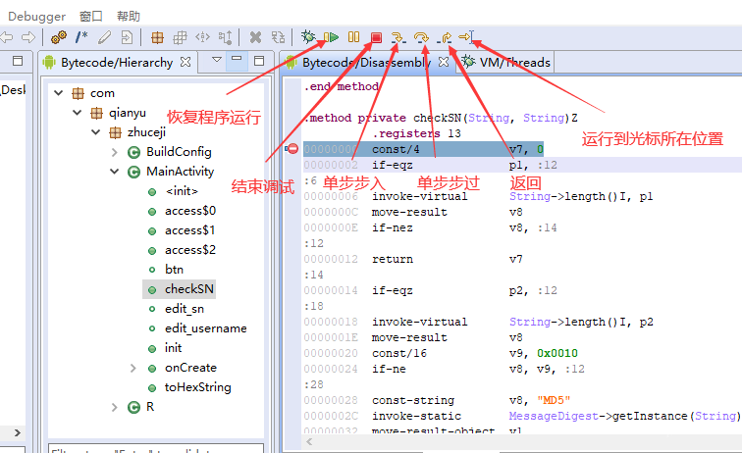
Task: Expand the onCreate method node
Action: click(x=132, y=368)
